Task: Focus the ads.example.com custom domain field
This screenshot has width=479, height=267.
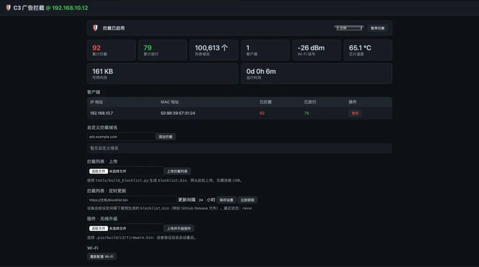Action: 121,137
